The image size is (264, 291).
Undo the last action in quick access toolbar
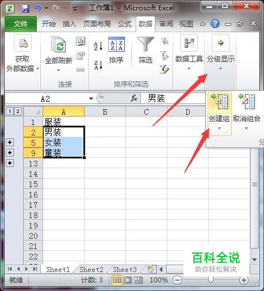pyautogui.click(x=38, y=8)
